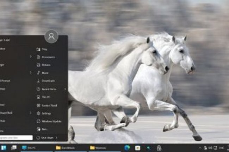Open the Pictures folder entry
The width and height of the screenshot is (229, 152).
coord(44,65)
